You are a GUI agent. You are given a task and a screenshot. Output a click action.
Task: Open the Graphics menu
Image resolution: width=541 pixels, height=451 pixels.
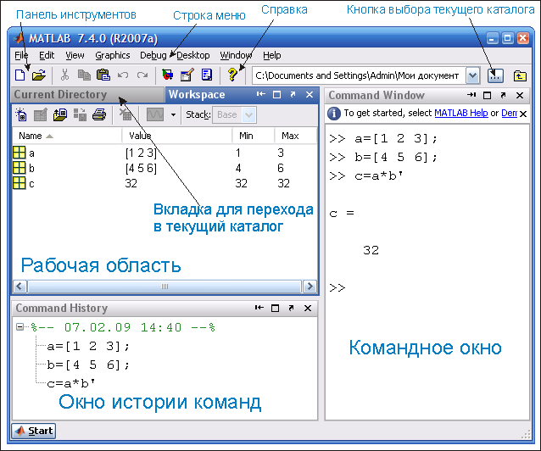coord(113,55)
